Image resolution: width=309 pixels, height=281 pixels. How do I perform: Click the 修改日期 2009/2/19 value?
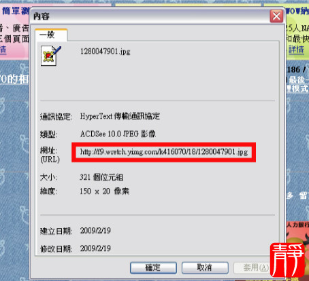coord(95,248)
